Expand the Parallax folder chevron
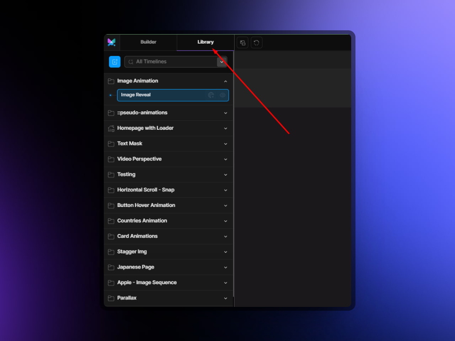 [226, 298]
